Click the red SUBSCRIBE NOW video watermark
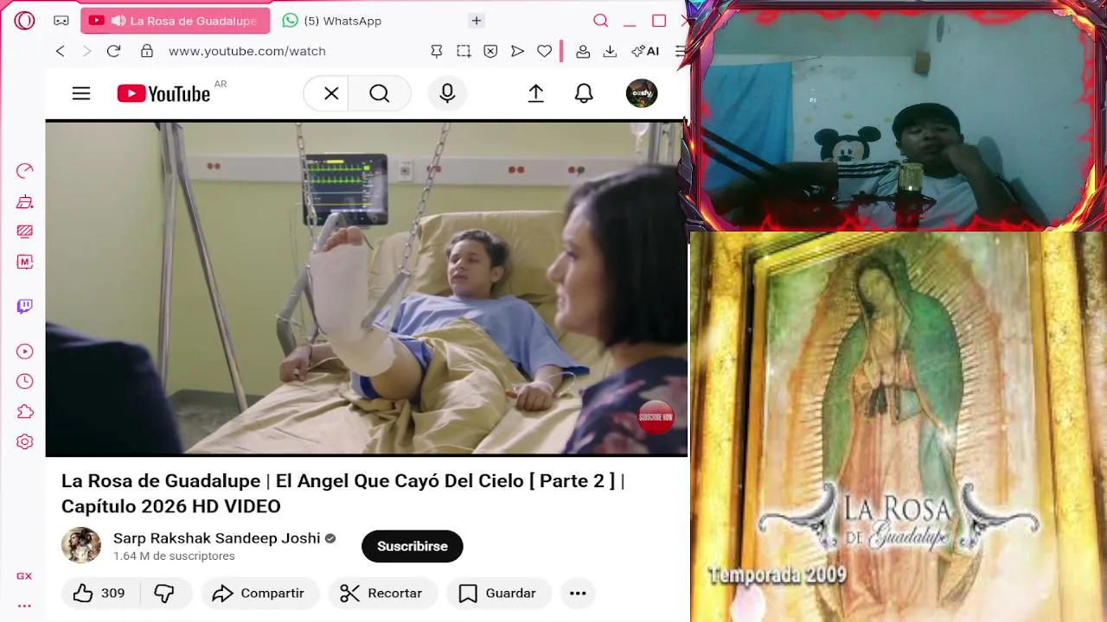1107x622 pixels. (656, 417)
